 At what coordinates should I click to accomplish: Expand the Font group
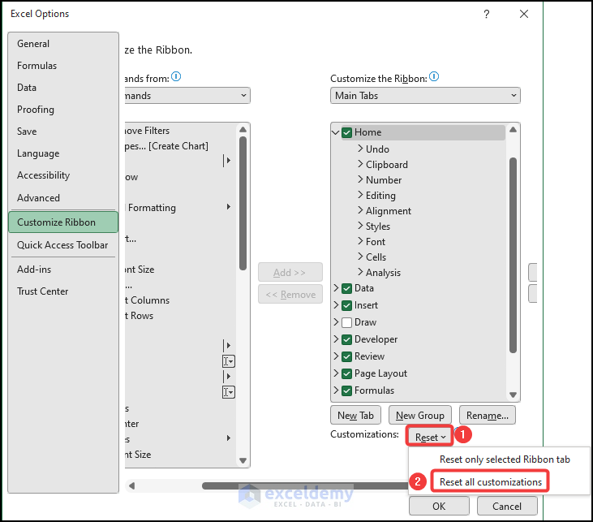click(x=360, y=241)
